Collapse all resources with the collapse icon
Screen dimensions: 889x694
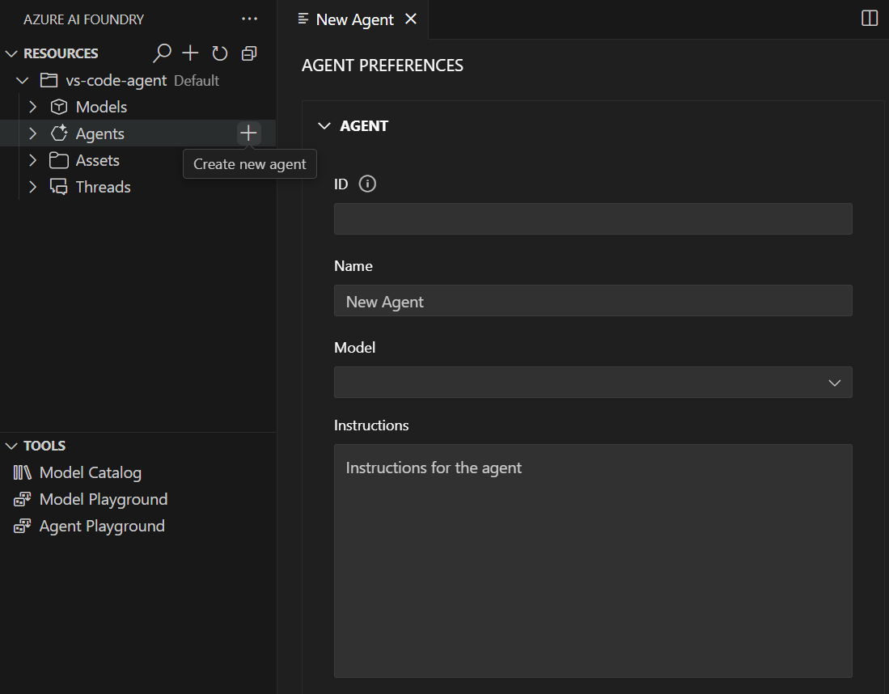249,53
